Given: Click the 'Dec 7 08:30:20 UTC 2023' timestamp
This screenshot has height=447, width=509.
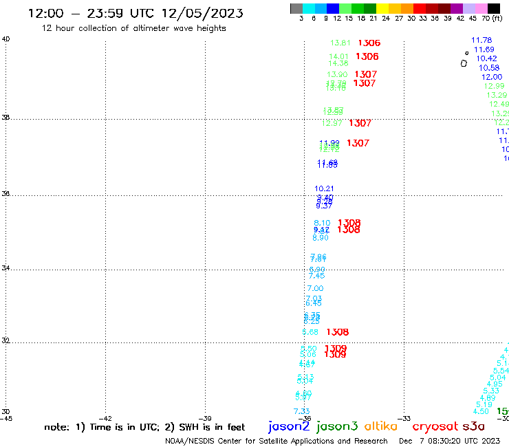Looking at the screenshot, I should coord(450,441).
